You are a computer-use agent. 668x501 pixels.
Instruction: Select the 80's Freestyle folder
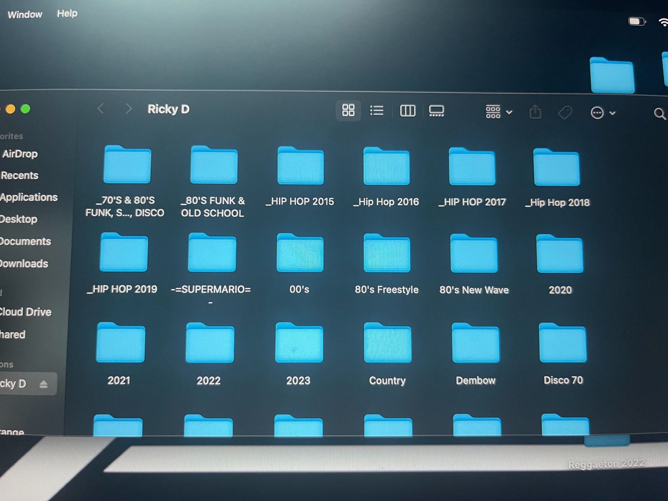click(x=387, y=253)
